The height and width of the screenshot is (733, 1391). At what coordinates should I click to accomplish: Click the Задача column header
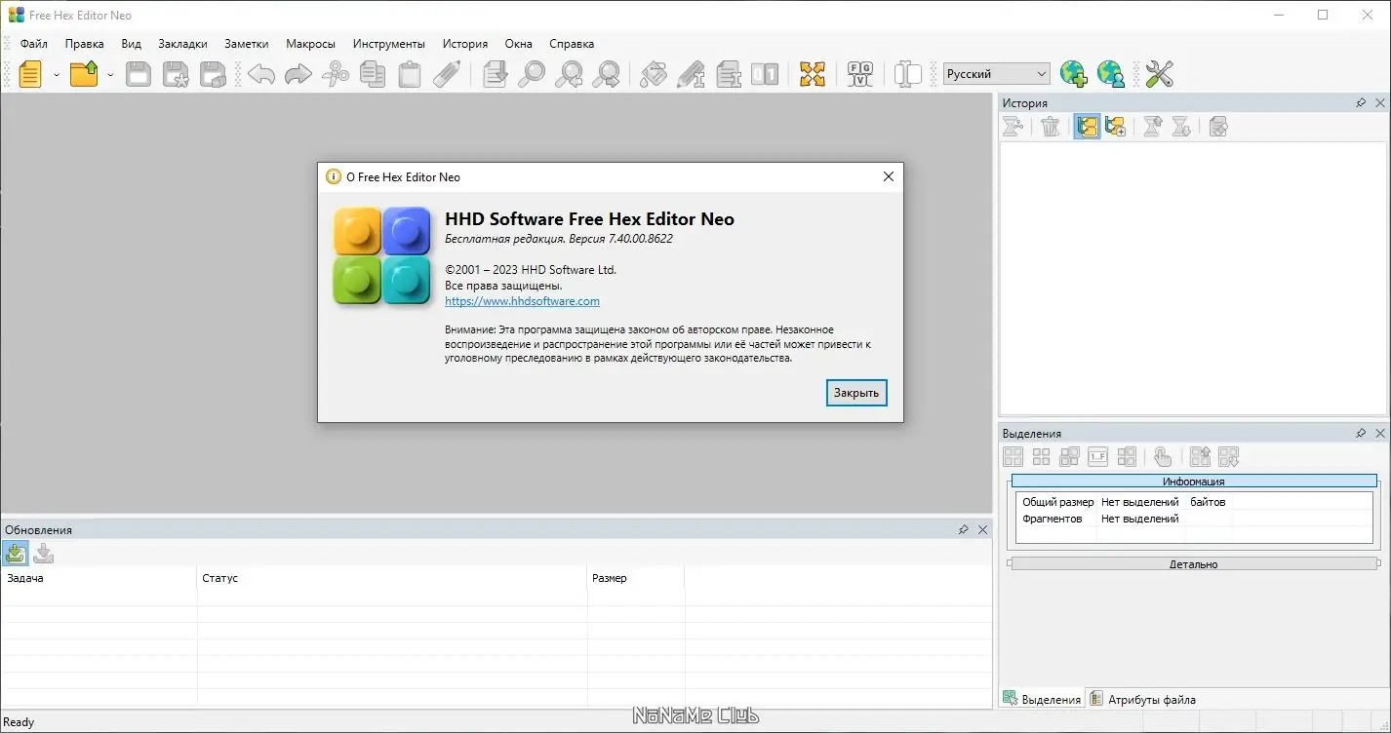click(x=99, y=578)
